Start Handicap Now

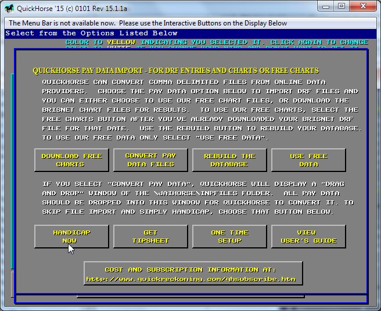[71, 236]
